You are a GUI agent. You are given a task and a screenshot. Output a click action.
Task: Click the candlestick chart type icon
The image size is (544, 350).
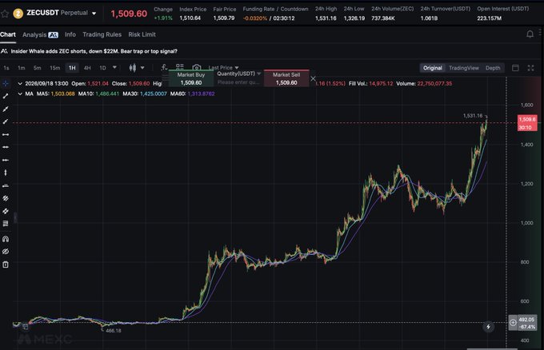(x=133, y=68)
